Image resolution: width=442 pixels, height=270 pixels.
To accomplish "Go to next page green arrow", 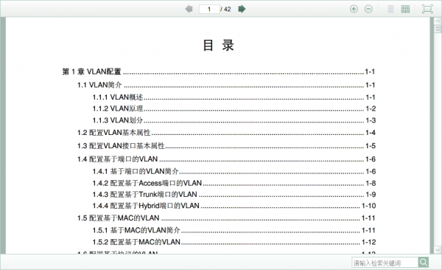I will click(242, 9).
